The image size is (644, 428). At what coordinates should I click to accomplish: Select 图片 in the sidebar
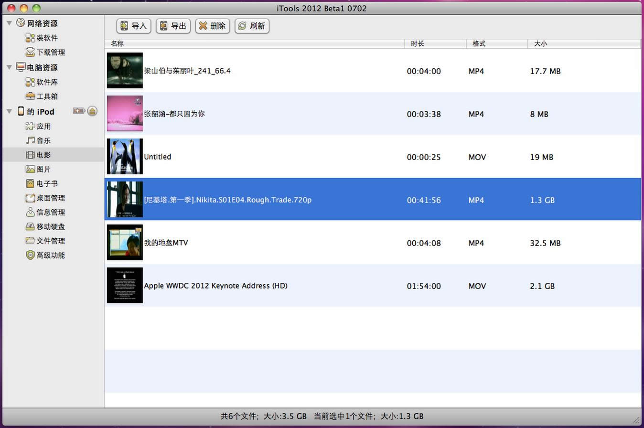tap(43, 169)
